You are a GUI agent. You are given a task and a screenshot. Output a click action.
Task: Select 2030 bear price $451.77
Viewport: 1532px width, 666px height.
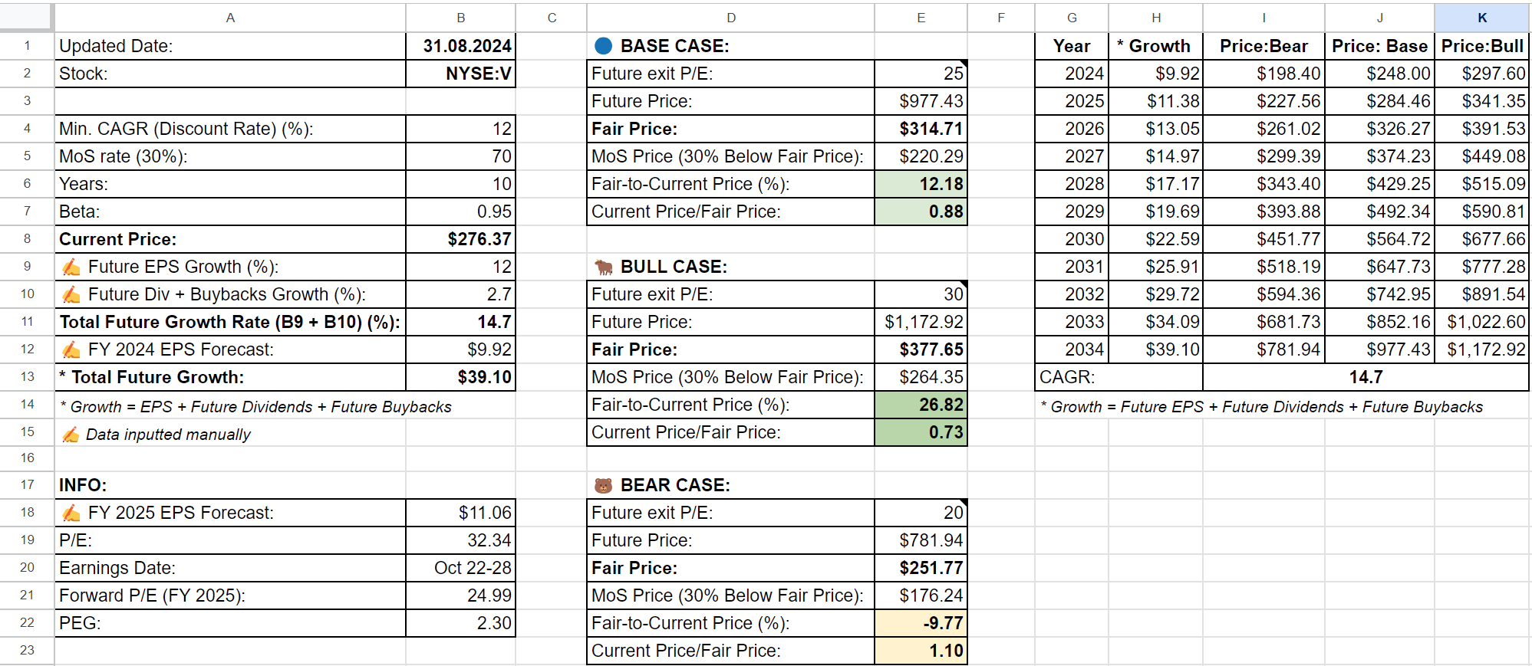coord(1263,239)
